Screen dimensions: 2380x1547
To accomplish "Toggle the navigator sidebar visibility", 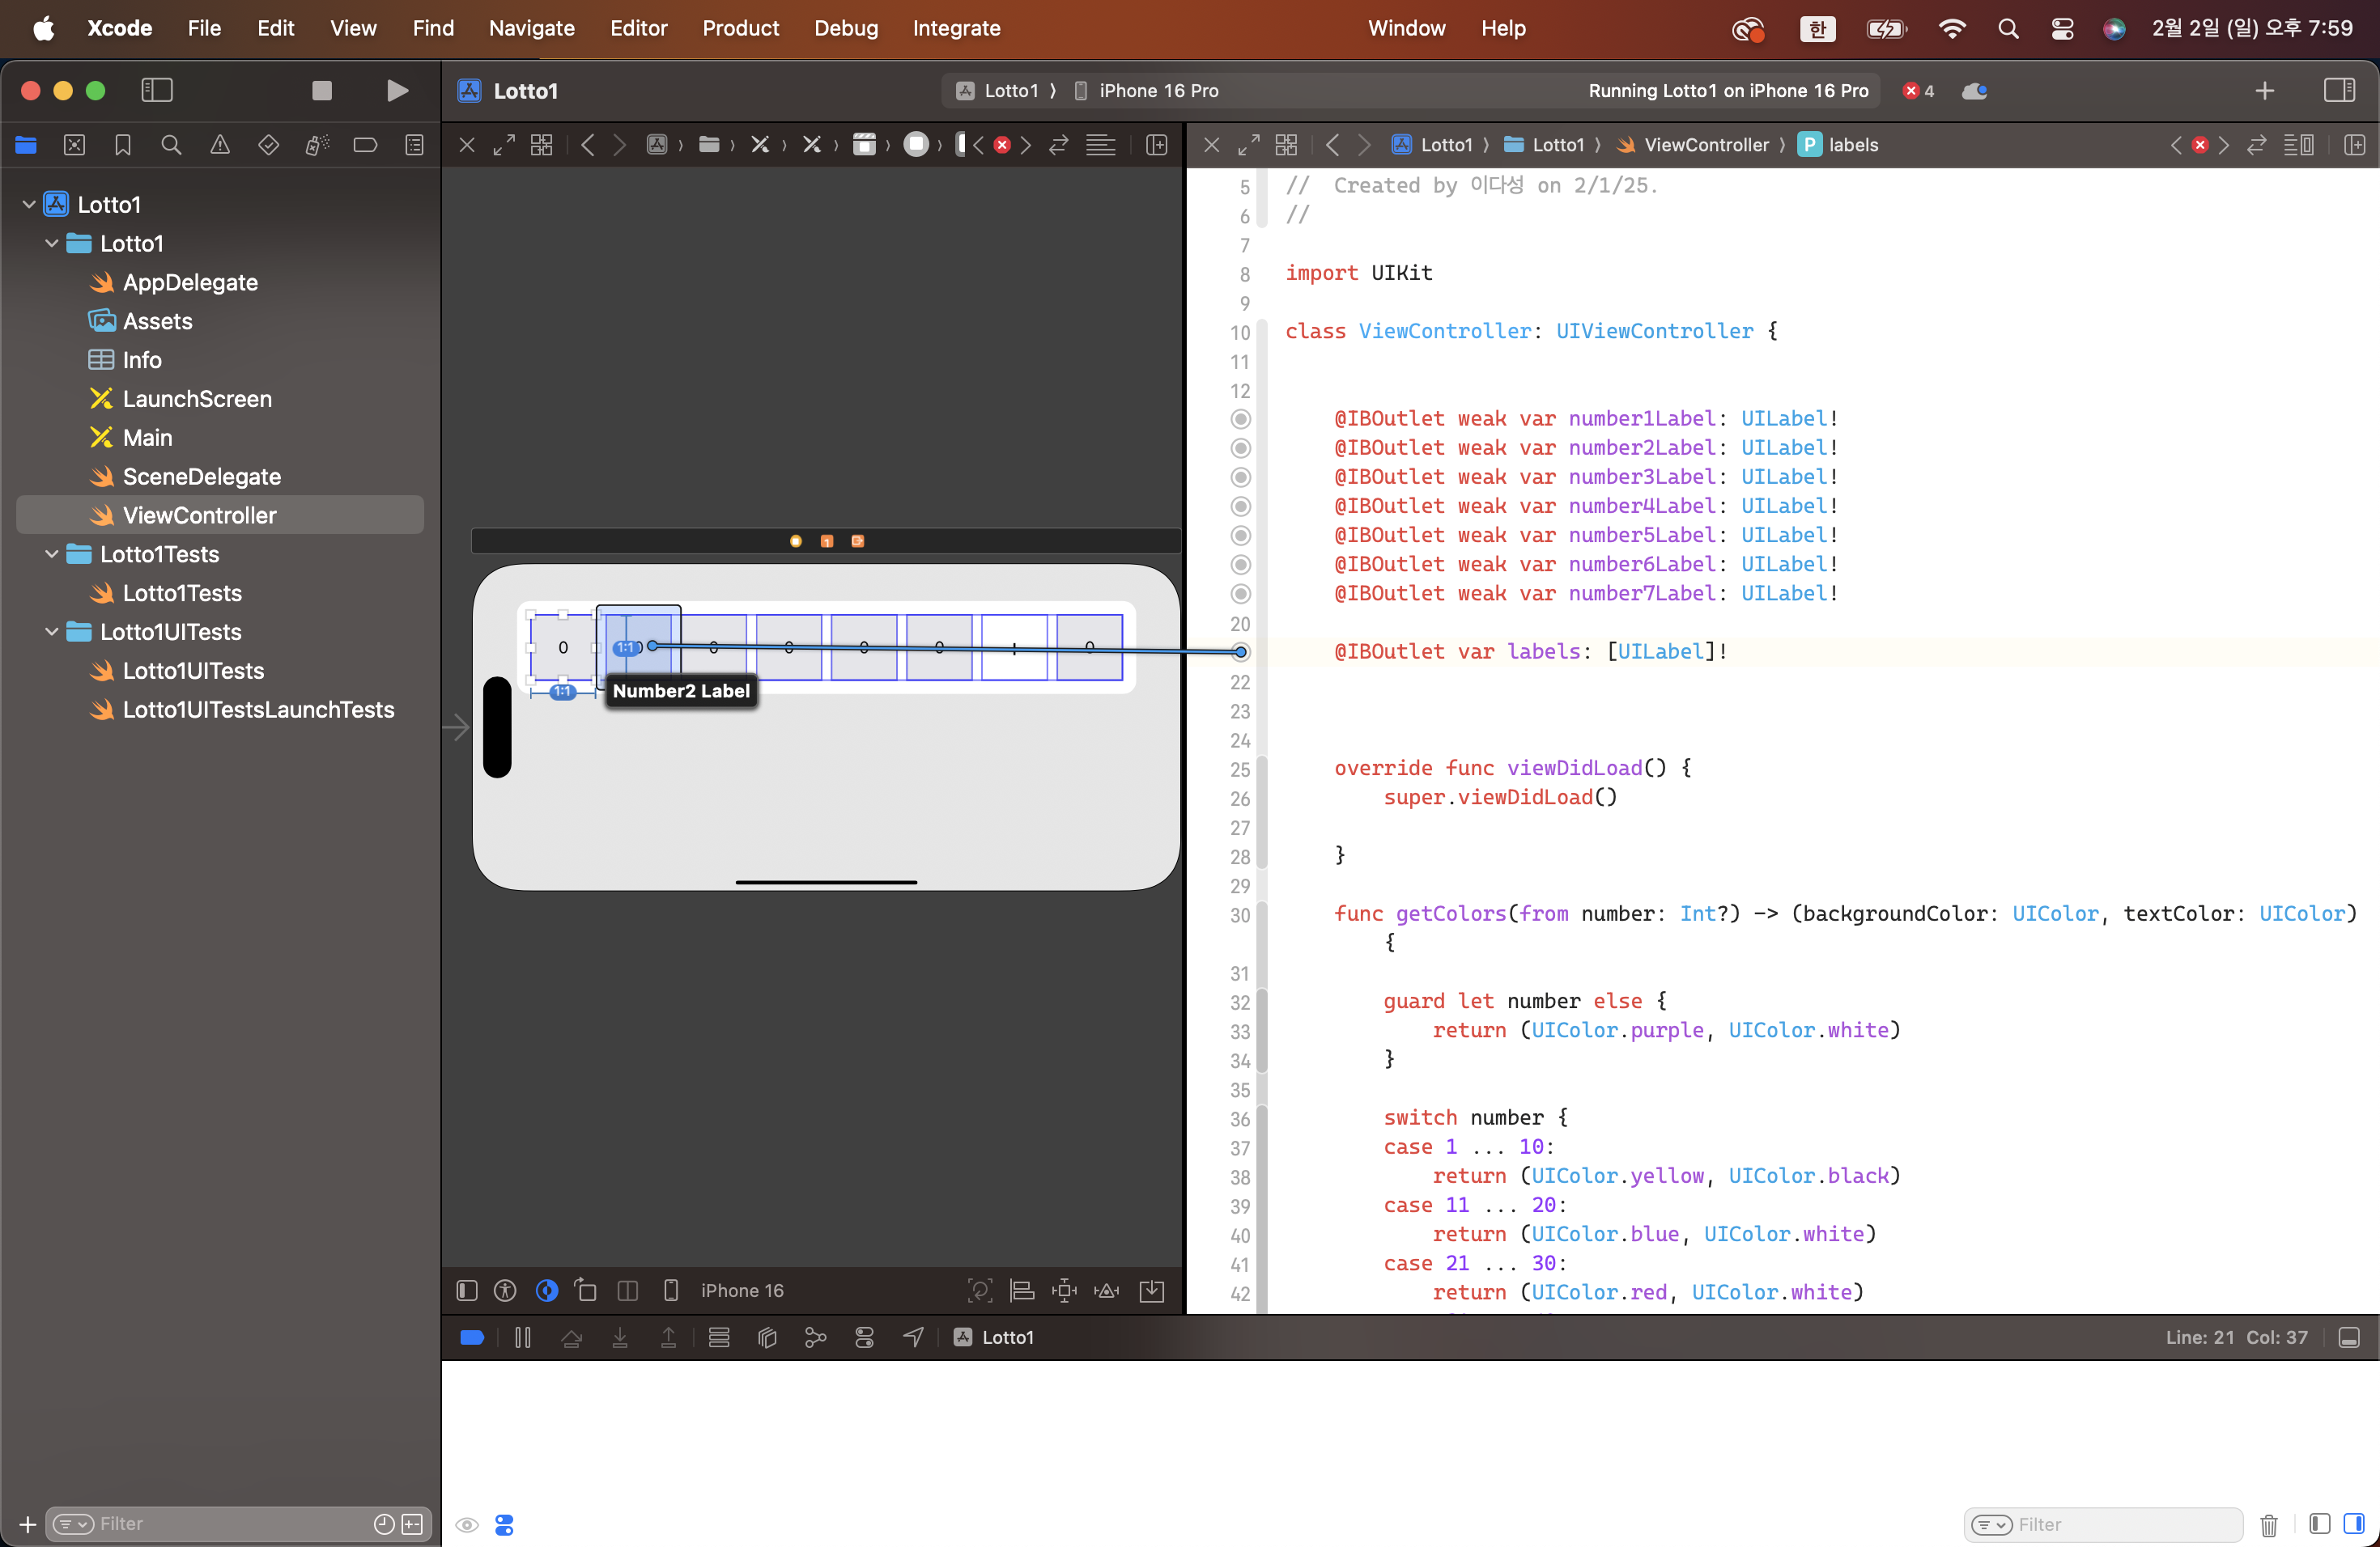I will (x=157, y=91).
